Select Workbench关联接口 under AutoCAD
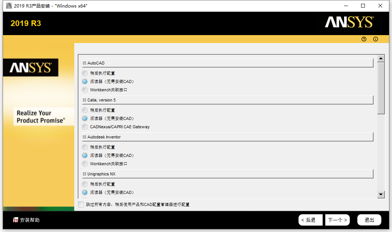 tap(85, 90)
